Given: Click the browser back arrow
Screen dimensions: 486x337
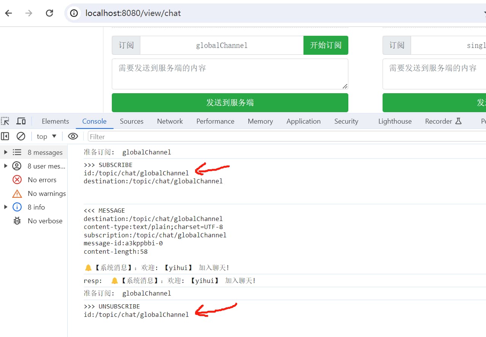Looking at the screenshot, I should (8, 13).
